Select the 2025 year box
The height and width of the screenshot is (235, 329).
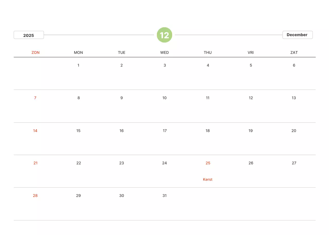pyautogui.click(x=29, y=35)
